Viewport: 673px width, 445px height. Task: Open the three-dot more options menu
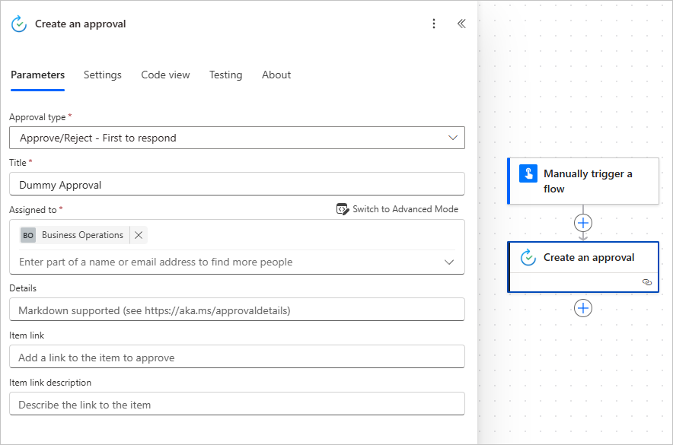(x=434, y=24)
